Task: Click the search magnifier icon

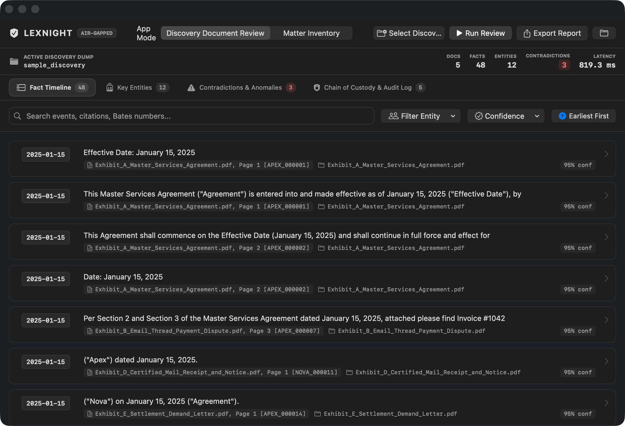Action: pos(18,116)
